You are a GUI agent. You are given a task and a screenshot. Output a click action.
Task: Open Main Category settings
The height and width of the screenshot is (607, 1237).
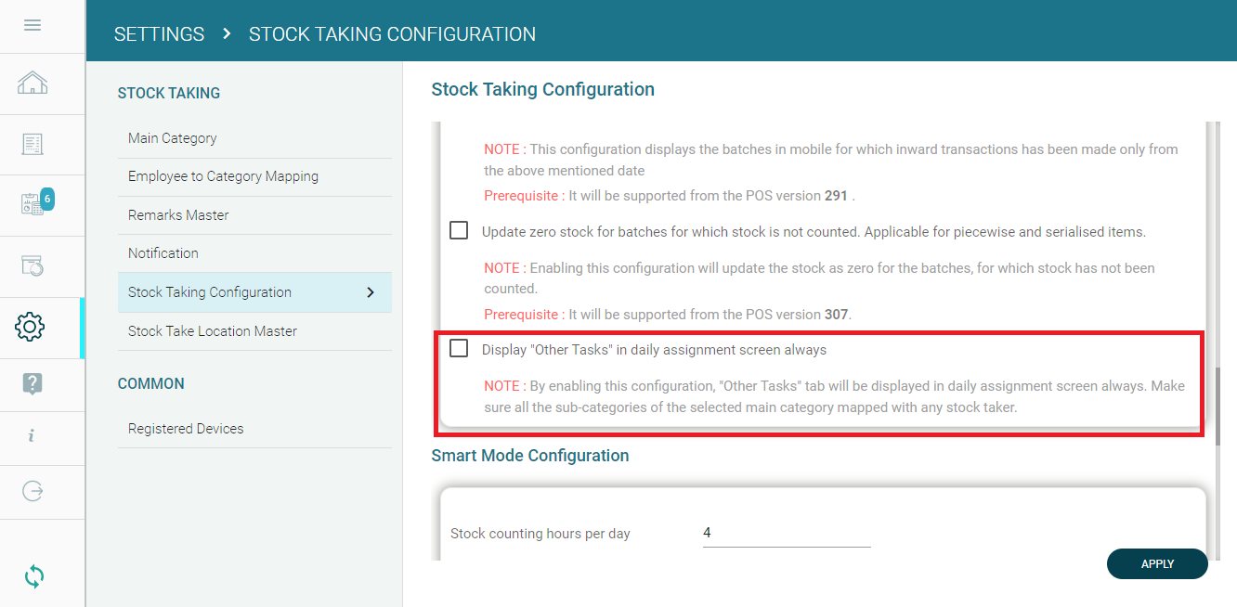(x=173, y=138)
